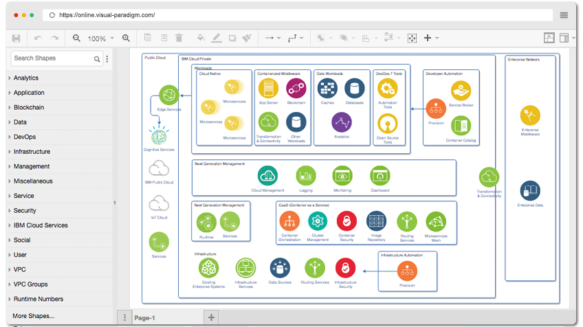Expand the Service shape category

[x=60, y=196]
